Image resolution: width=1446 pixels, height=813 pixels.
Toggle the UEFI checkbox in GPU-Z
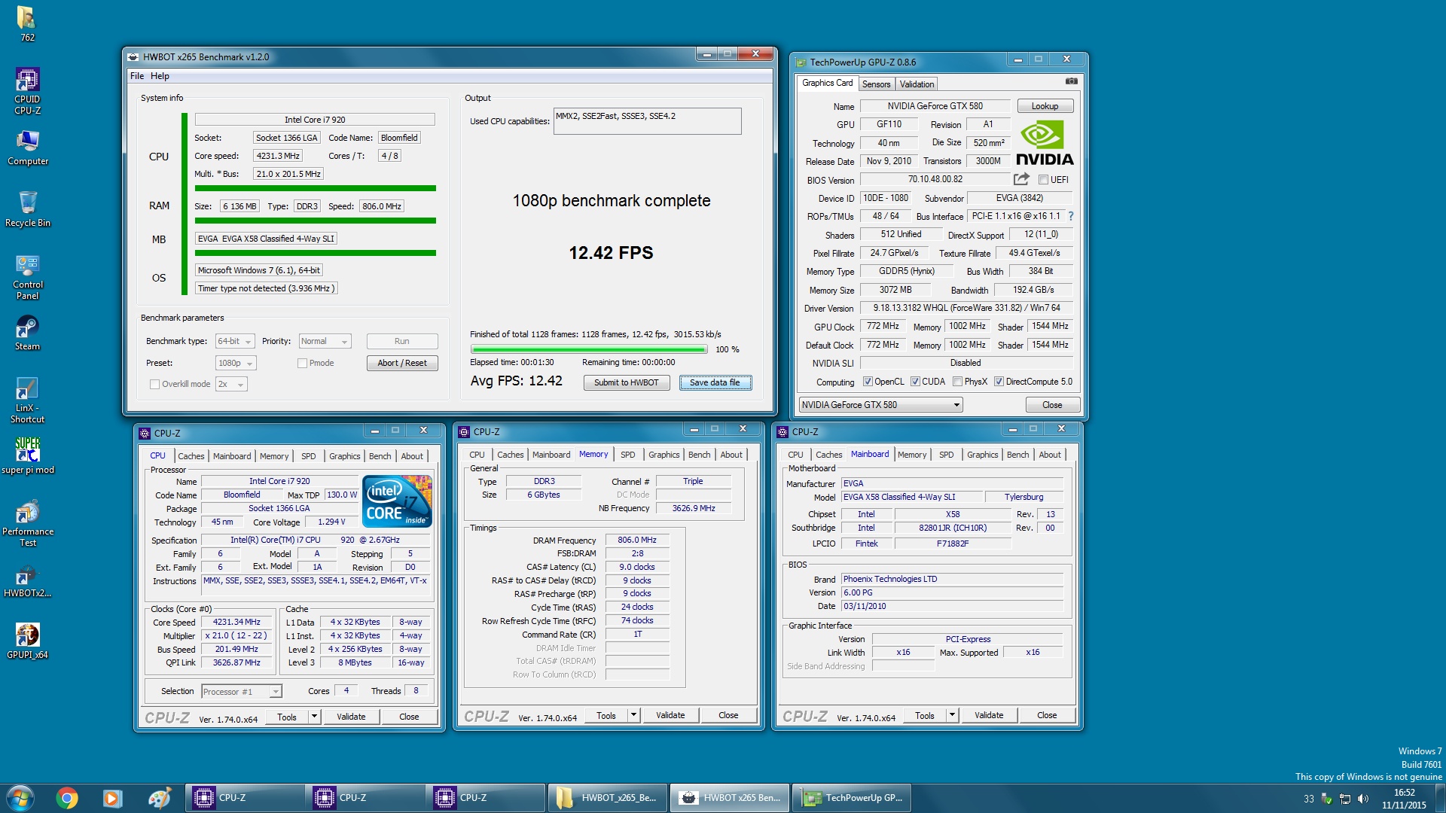coord(1043,180)
